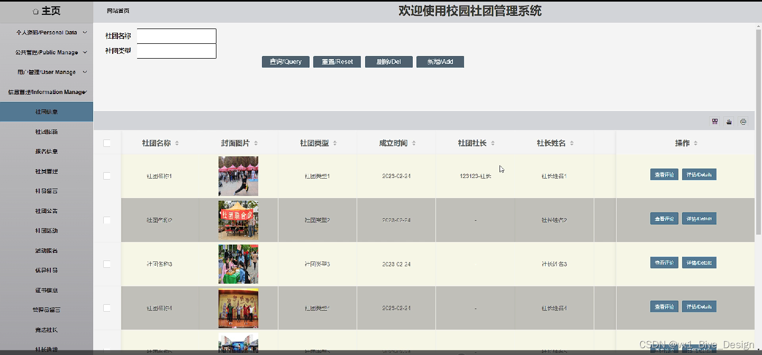Image resolution: width=762 pixels, height=355 pixels.
Task: Expand 个人资料/Personal Data menu chevron
Action: pos(85,32)
